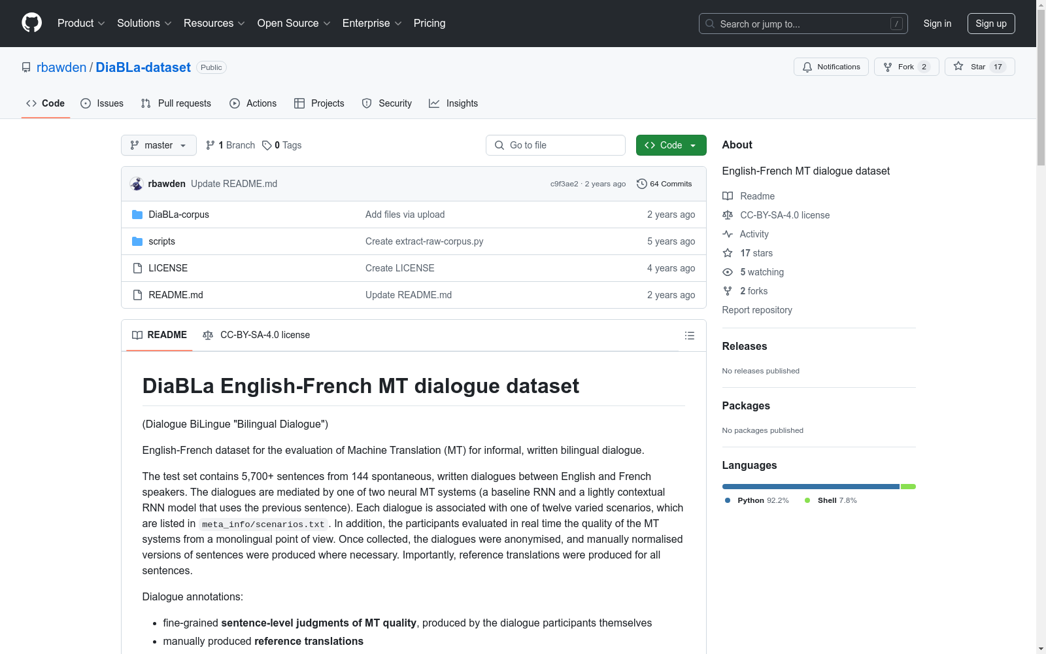Click the fork icon beside 2 forks
This screenshot has height=654, width=1046.
click(x=728, y=291)
